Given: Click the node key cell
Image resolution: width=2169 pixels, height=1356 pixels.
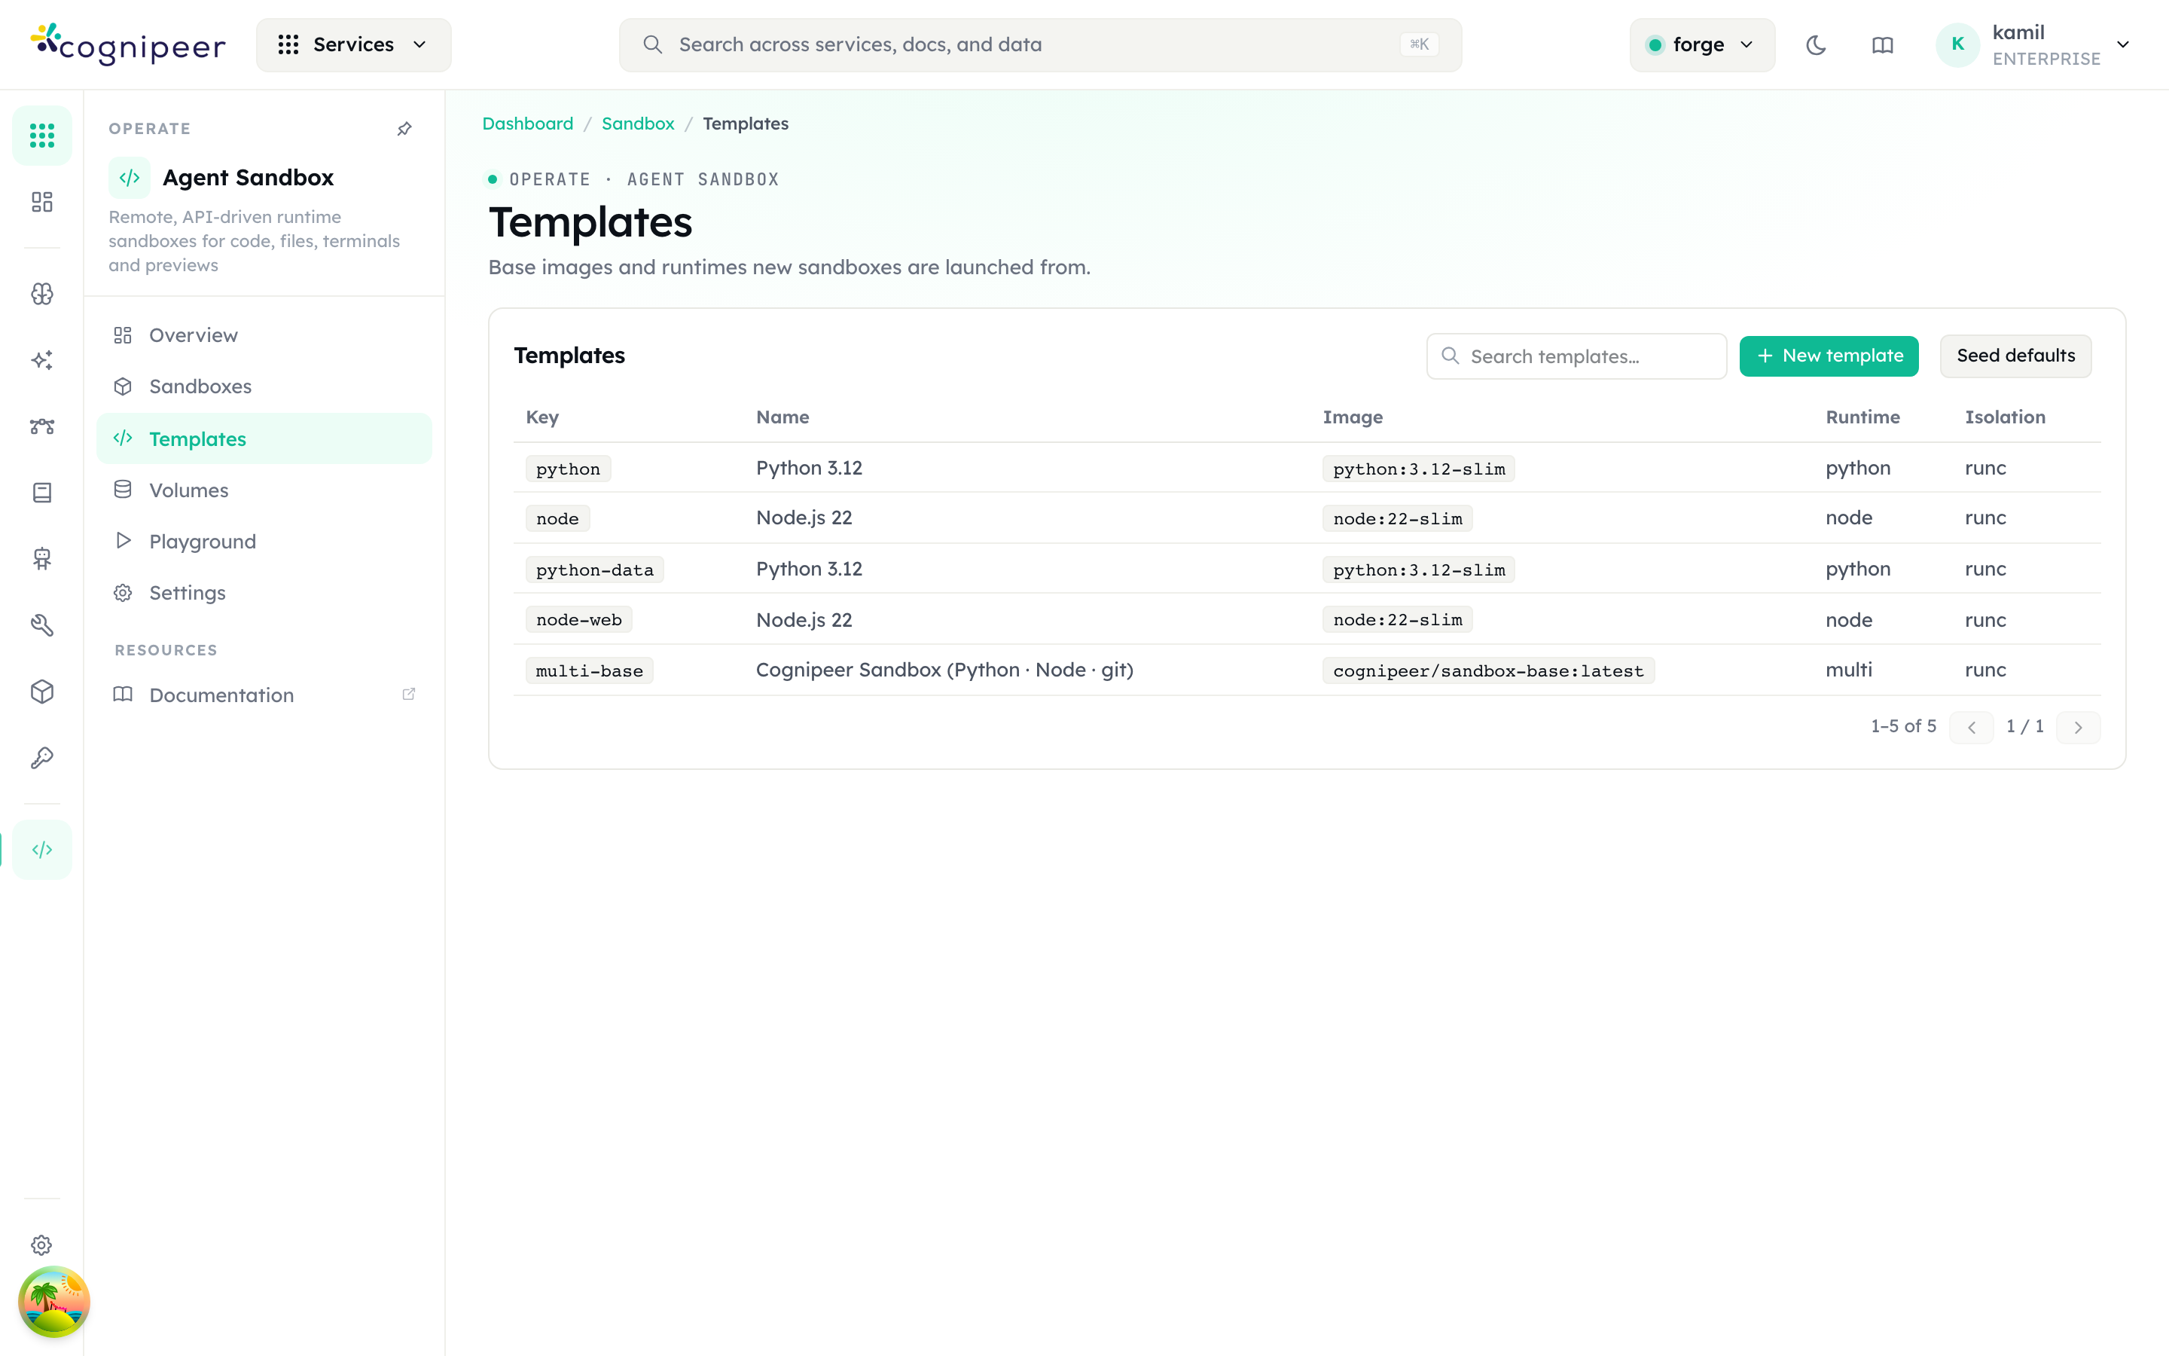Looking at the screenshot, I should tap(557, 518).
